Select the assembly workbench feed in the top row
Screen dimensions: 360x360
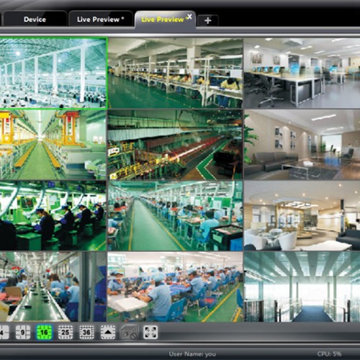[175, 73]
